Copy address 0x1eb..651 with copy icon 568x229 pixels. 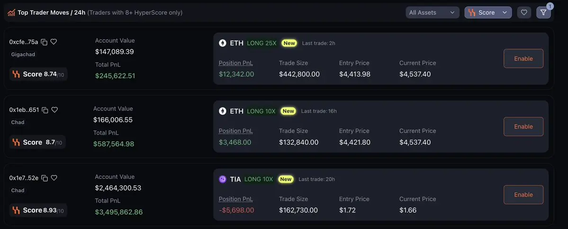pos(45,110)
